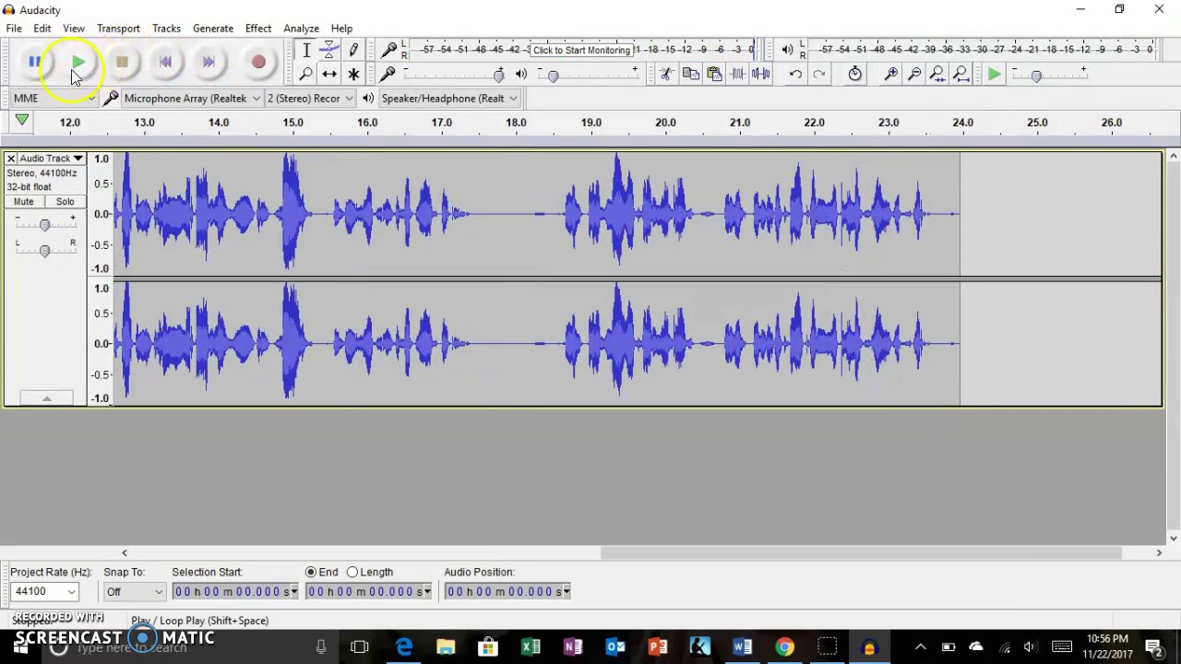1181x664 pixels.
Task: Select the Length radio button
Action: click(x=352, y=572)
